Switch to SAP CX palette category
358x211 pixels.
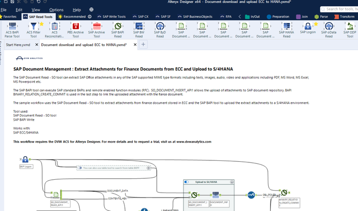tap(141, 16)
